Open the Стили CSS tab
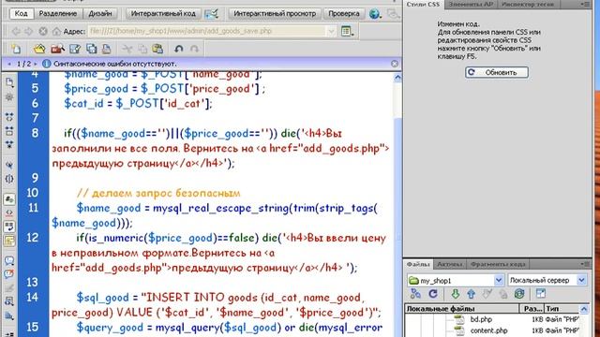600x337 pixels. point(423,5)
